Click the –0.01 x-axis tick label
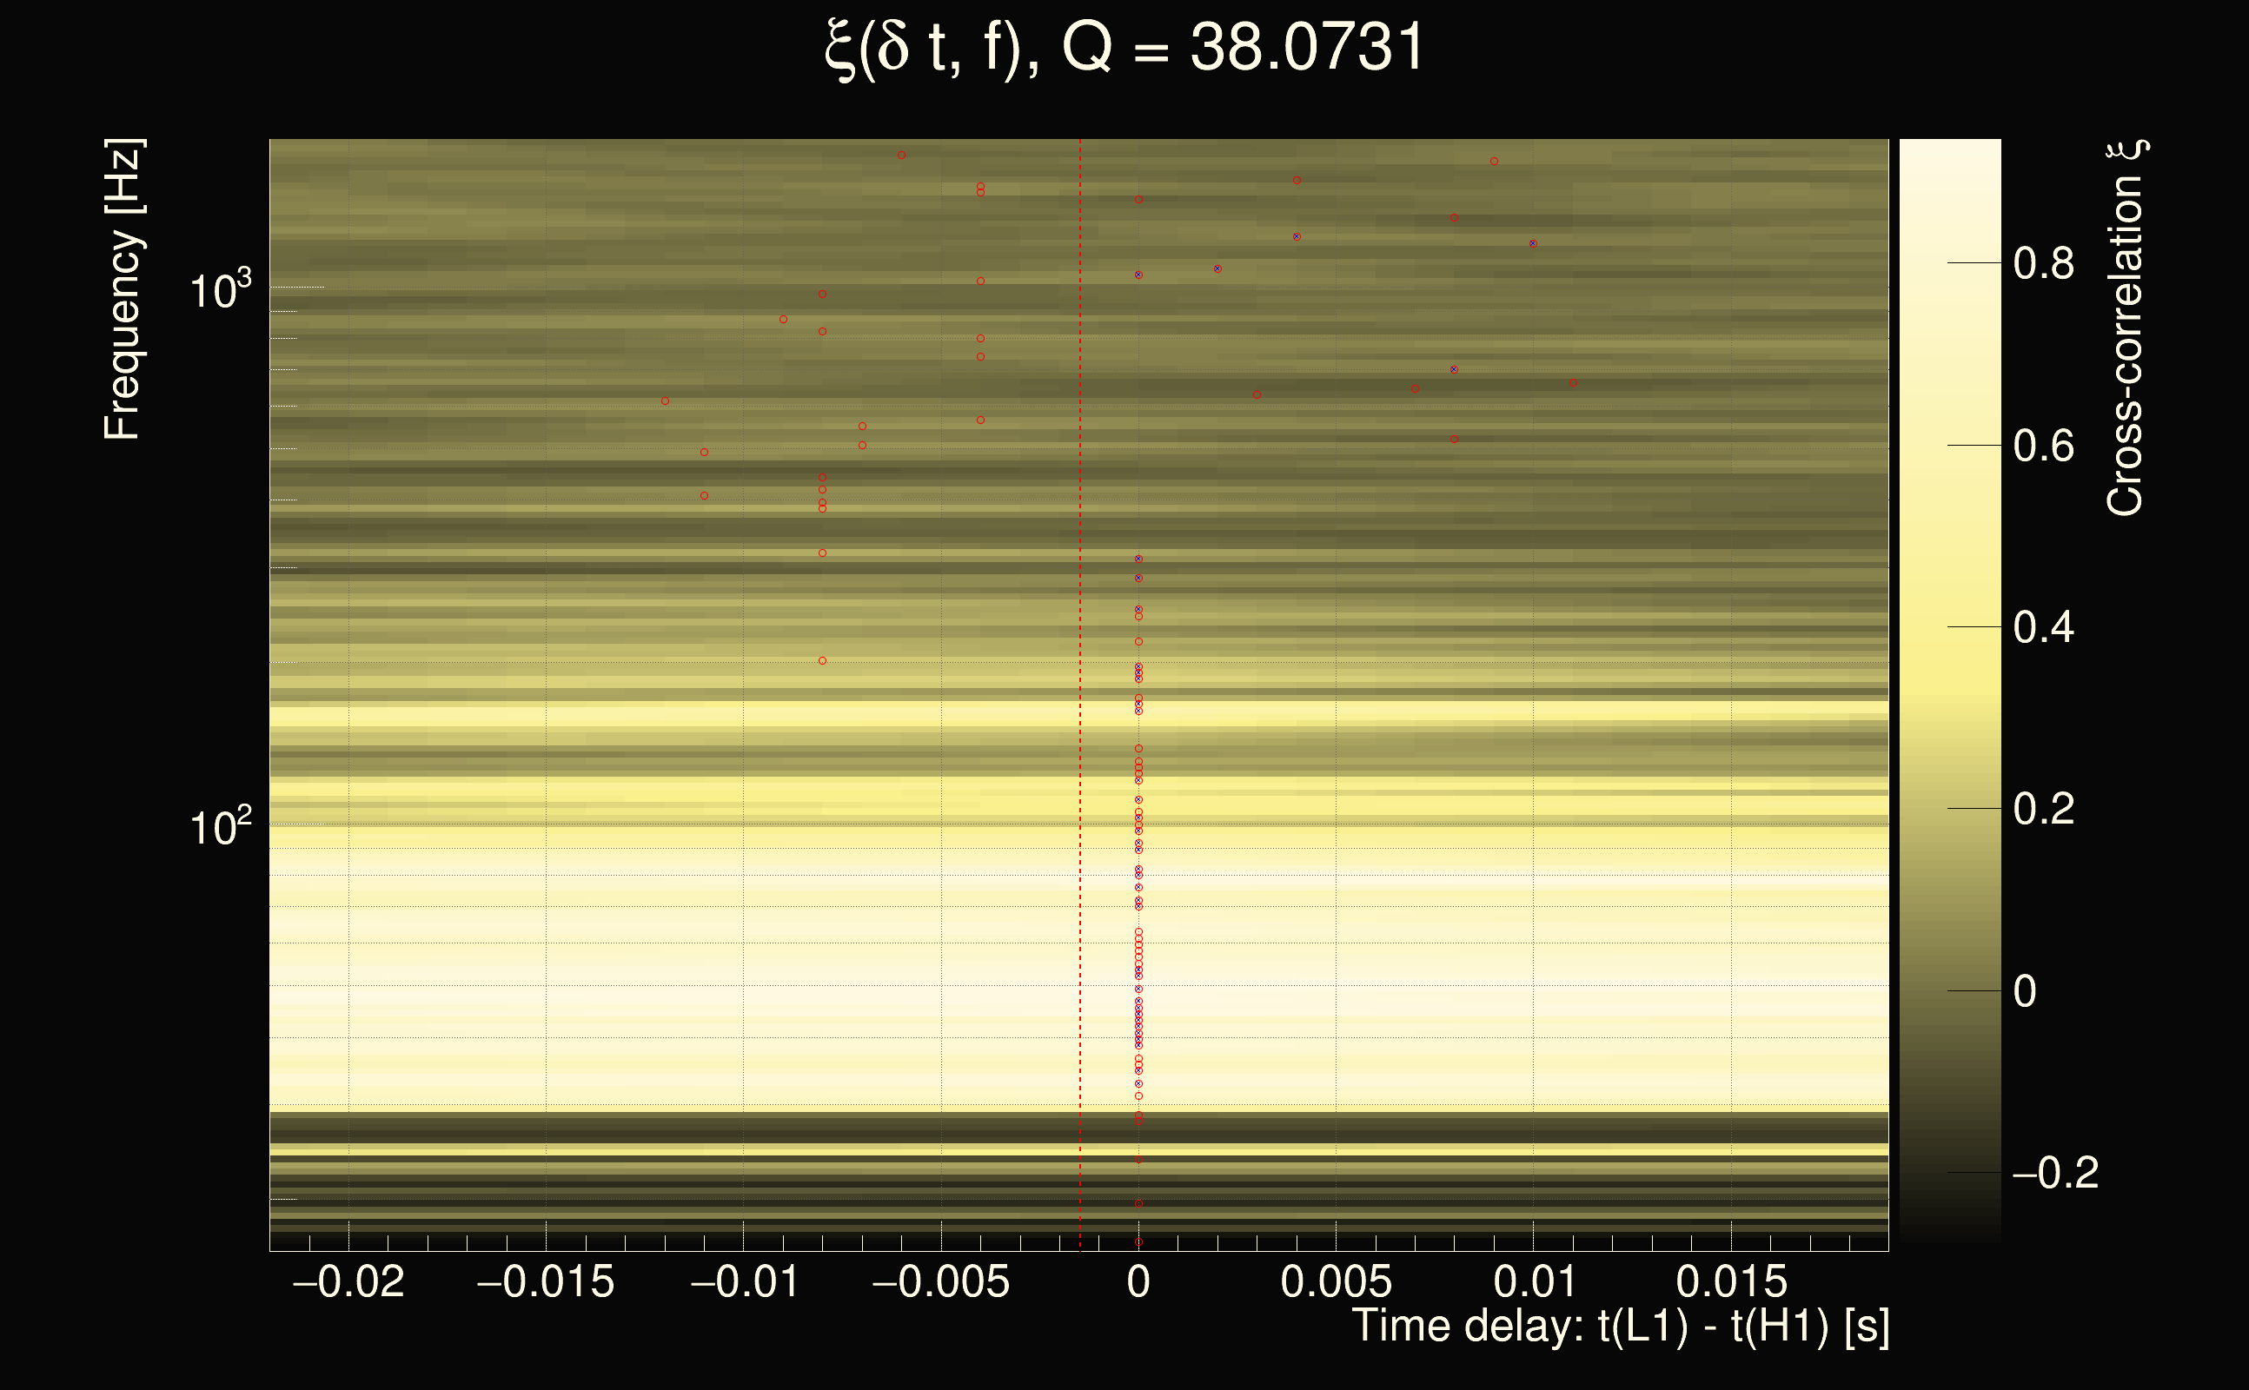 coord(744,1281)
